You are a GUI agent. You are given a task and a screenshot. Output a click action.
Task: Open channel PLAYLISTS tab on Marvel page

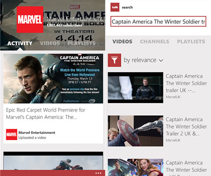81,43
